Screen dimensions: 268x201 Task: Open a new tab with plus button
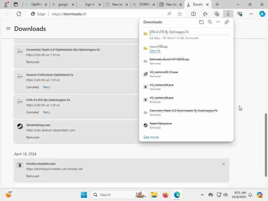pyautogui.click(x=217, y=4)
